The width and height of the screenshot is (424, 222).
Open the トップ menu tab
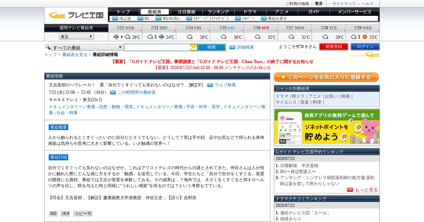point(123,12)
